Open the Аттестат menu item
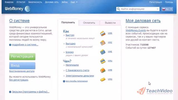The image size is (178, 100). click(x=21, y=2)
